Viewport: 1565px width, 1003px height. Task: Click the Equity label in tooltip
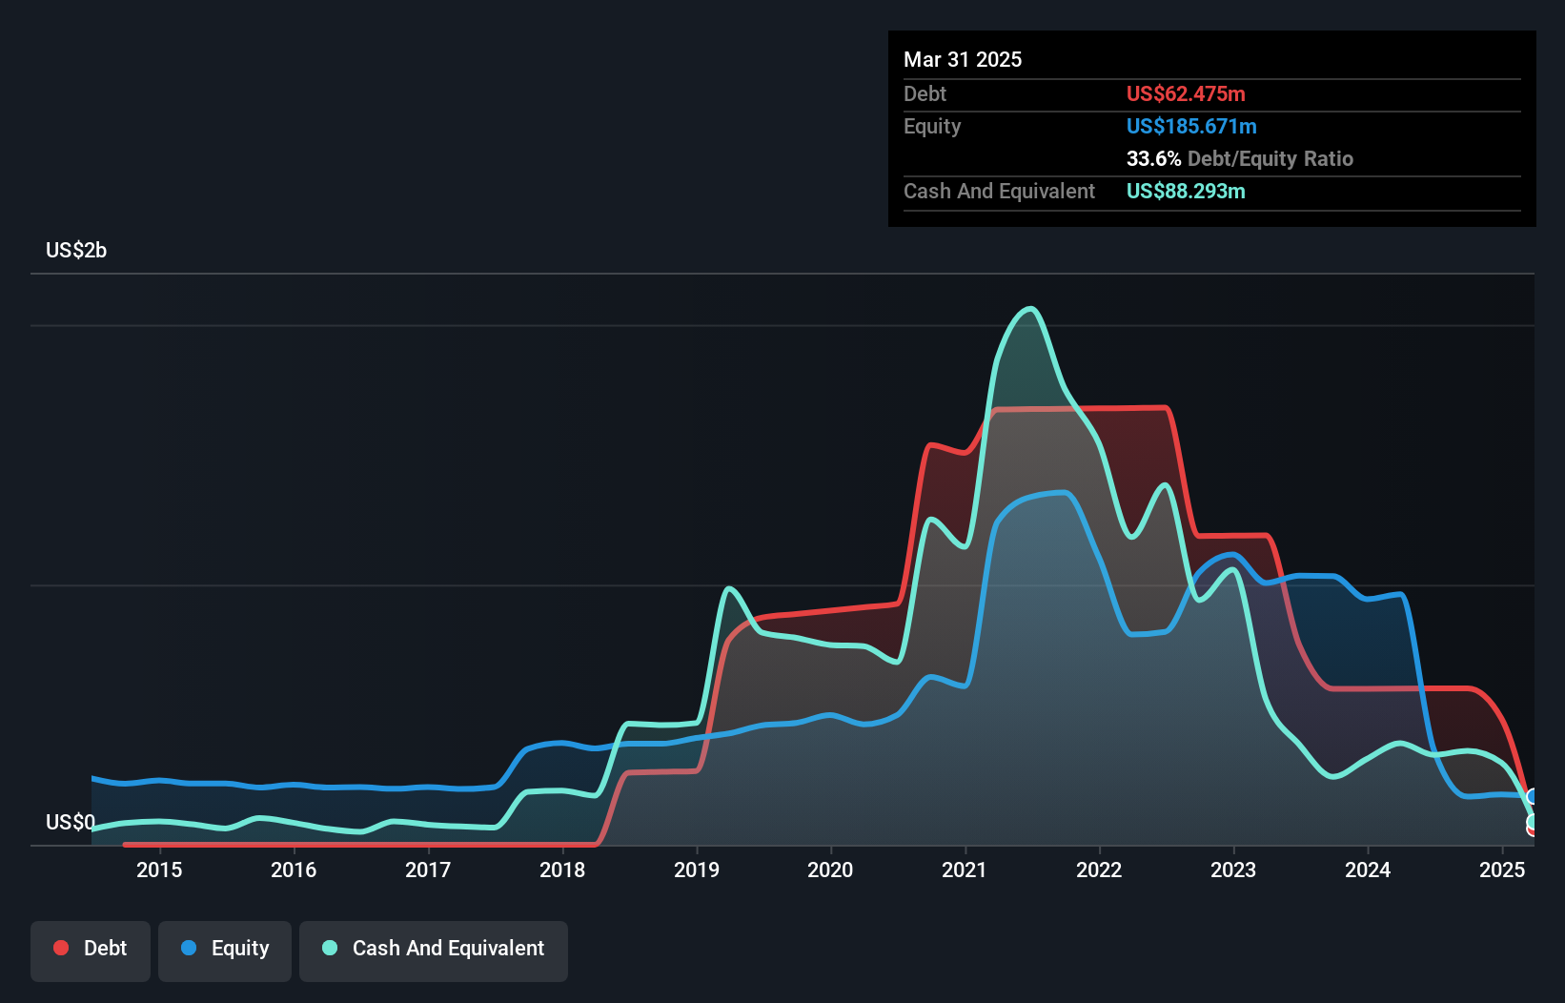(x=932, y=127)
